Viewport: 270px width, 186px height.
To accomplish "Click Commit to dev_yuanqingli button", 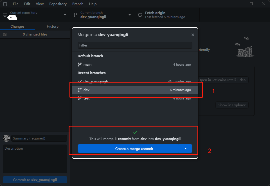I will point(35,180).
